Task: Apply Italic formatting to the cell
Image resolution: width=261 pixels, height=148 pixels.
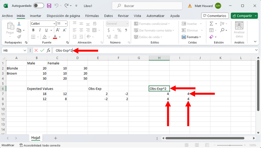Action: pyautogui.click(x=40, y=30)
